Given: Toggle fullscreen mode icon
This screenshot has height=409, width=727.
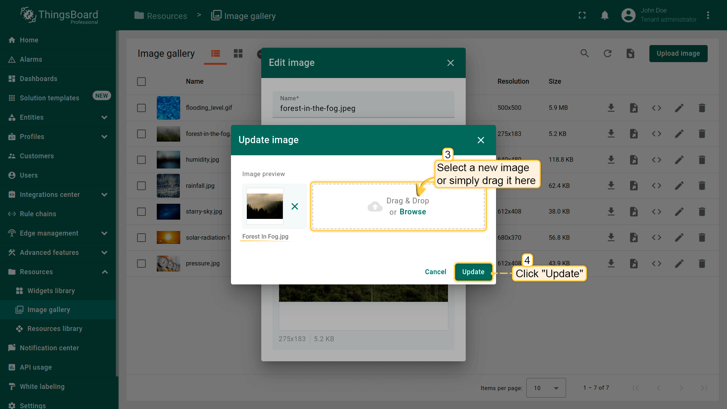Looking at the screenshot, I should point(582,16).
